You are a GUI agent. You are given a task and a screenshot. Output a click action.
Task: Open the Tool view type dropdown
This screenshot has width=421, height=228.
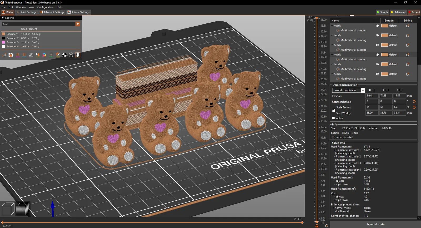[41, 24]
